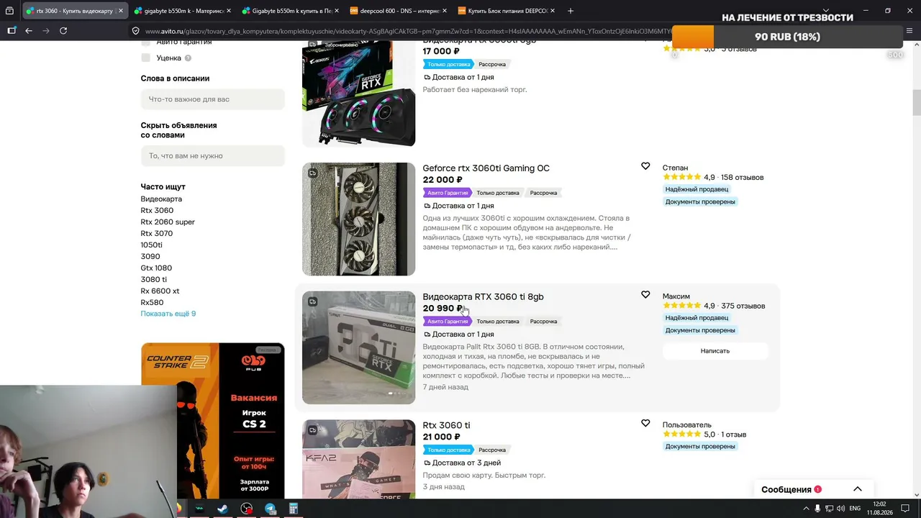View Степан's 158 отзывов reviews
The height and width of the screenshot is (518, 921).
[x=742, y=177]
